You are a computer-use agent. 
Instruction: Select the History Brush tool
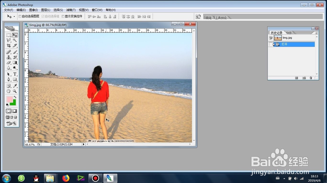click(x=15, y=57)
